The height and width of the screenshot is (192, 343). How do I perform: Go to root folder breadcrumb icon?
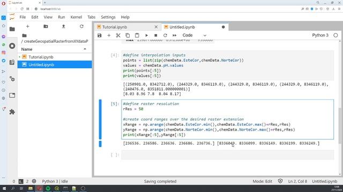[x=24, y=36]
